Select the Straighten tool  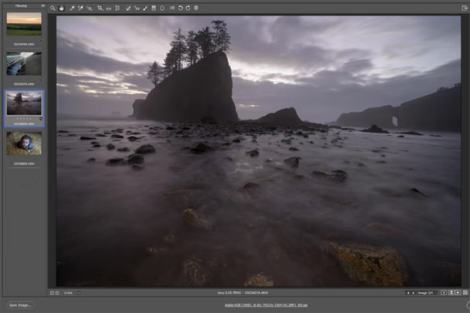[x=109, y=9]
